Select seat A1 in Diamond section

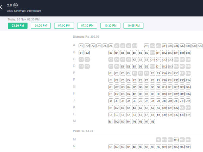(81, 46)
